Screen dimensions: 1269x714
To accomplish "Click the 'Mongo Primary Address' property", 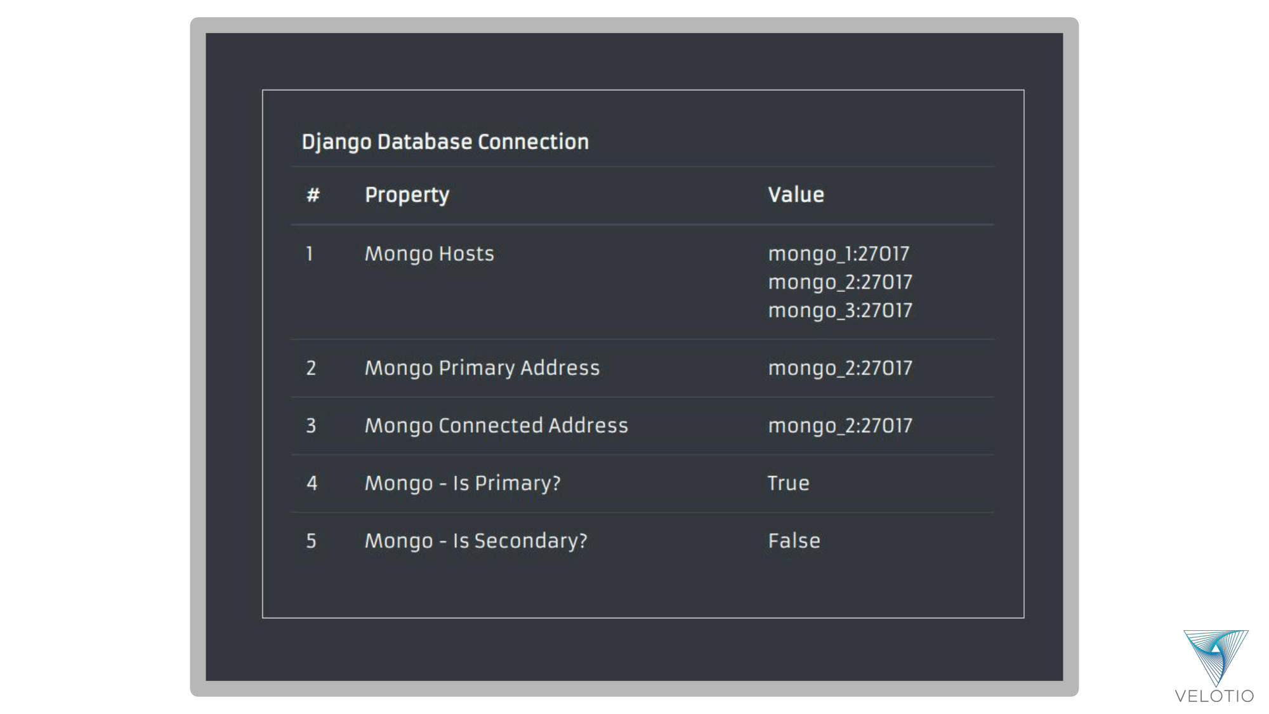I will [x=482, y=368].
